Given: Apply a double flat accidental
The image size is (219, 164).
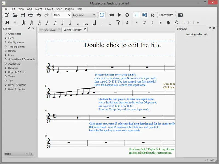Looking at the screenshot, I should click(x=168, y=22).
